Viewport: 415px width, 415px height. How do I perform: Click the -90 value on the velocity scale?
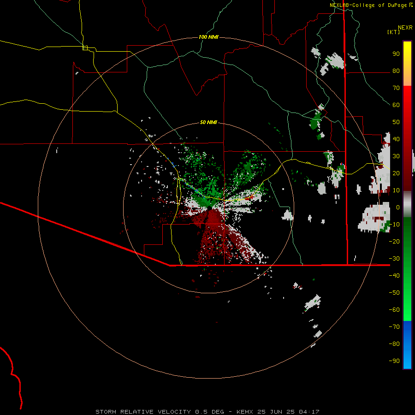(394, 361)
